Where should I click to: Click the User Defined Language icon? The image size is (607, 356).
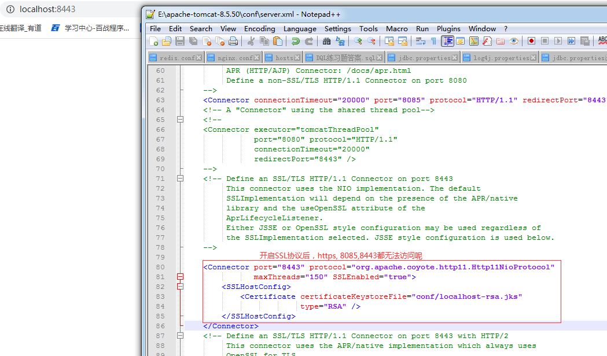(x=460, y=41)
